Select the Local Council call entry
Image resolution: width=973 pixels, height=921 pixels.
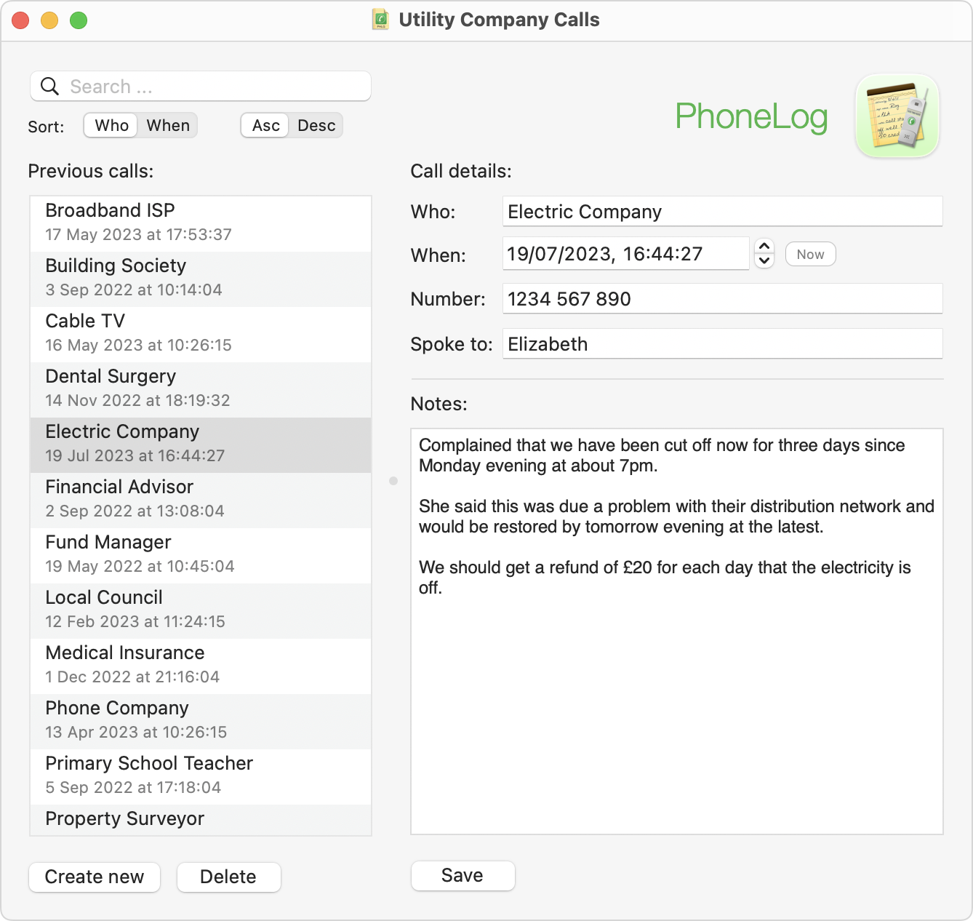click(200, 609)
